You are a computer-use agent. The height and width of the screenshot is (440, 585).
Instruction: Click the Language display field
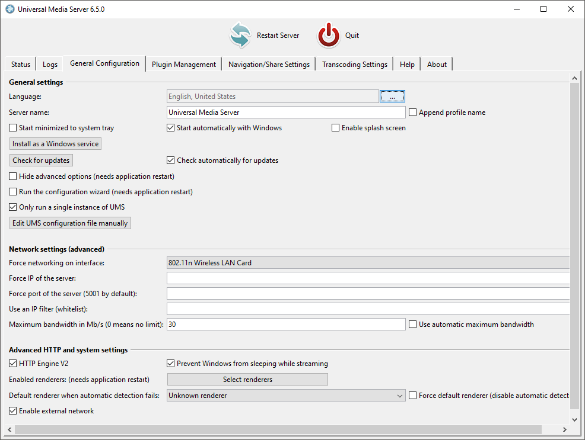pos(273,97)
